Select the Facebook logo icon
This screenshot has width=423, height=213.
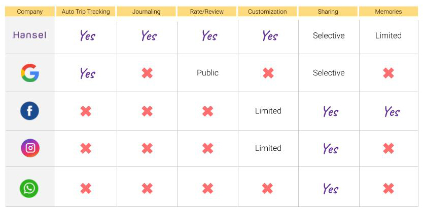[30, 111]
